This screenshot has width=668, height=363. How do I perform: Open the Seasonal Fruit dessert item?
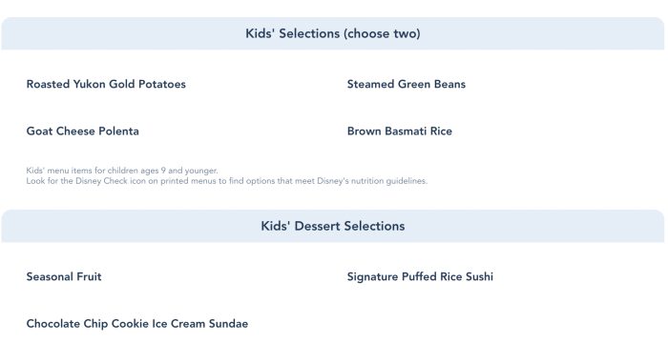pos(64,276)
